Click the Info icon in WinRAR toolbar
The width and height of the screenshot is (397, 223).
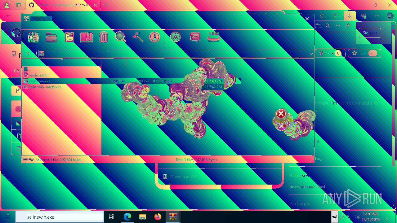coord(154,37)
